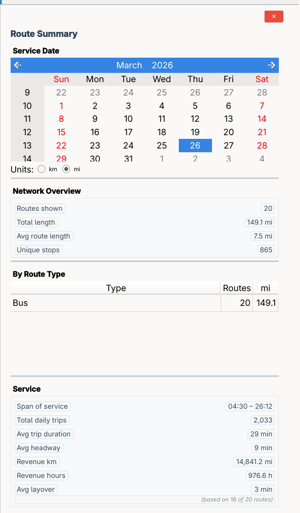
Task: Select Saturday March 28
Action: tap(262, 146)
